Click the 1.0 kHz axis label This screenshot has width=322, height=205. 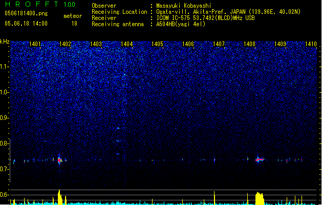coord(5,92)
